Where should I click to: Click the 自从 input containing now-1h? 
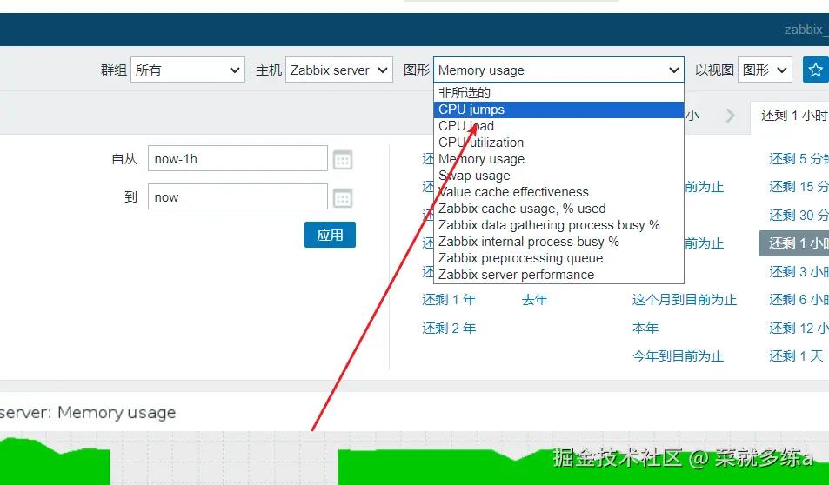237,158
